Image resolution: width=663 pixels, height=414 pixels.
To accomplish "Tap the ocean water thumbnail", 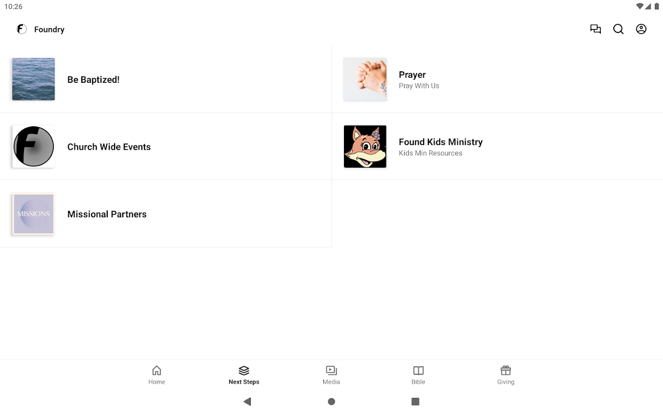I will (34, 79).
